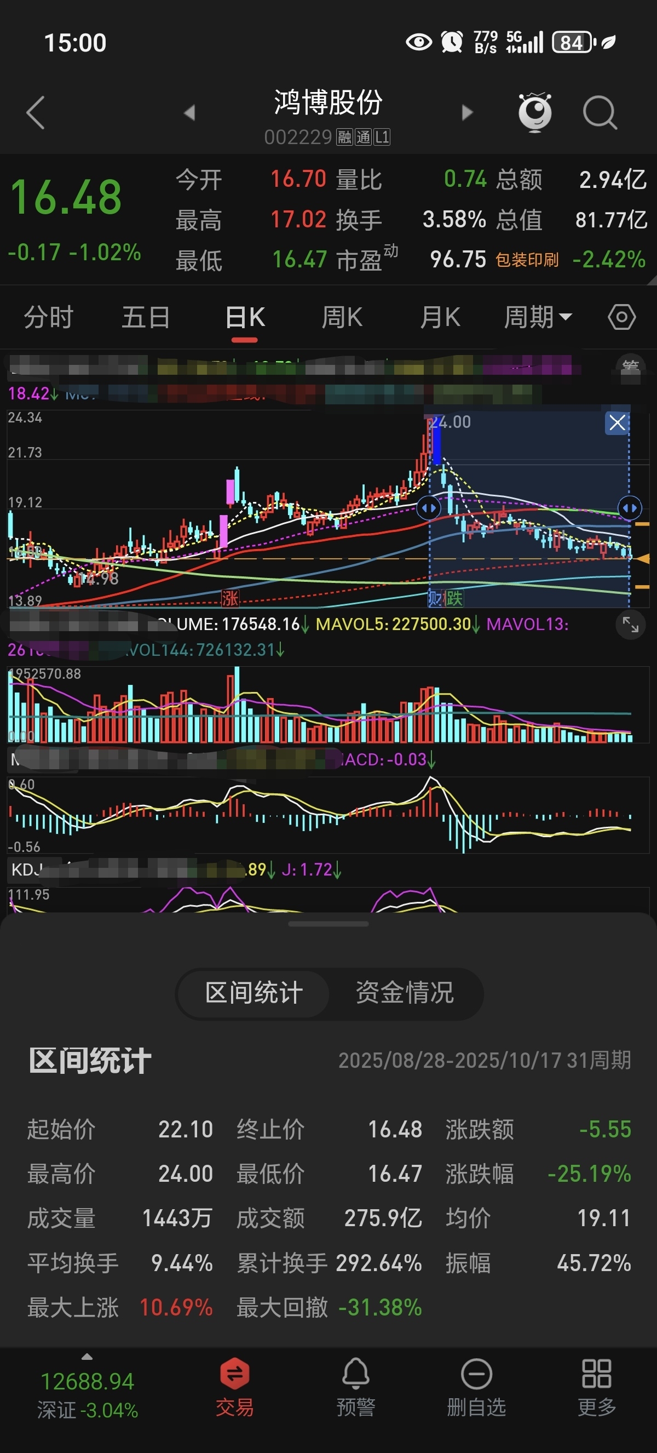Switch to 区间统计 segment

coord(253,993)
